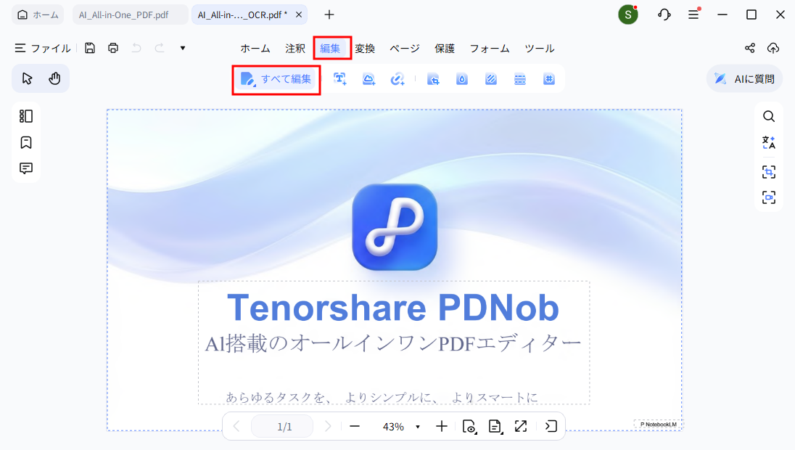Open the user account avatar S
This screenshot has width=795, height=450.
(627, 15)
